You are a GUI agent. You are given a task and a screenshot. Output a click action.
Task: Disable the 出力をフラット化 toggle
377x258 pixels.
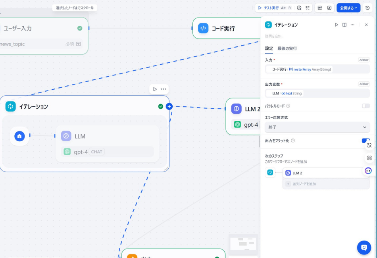364,141
